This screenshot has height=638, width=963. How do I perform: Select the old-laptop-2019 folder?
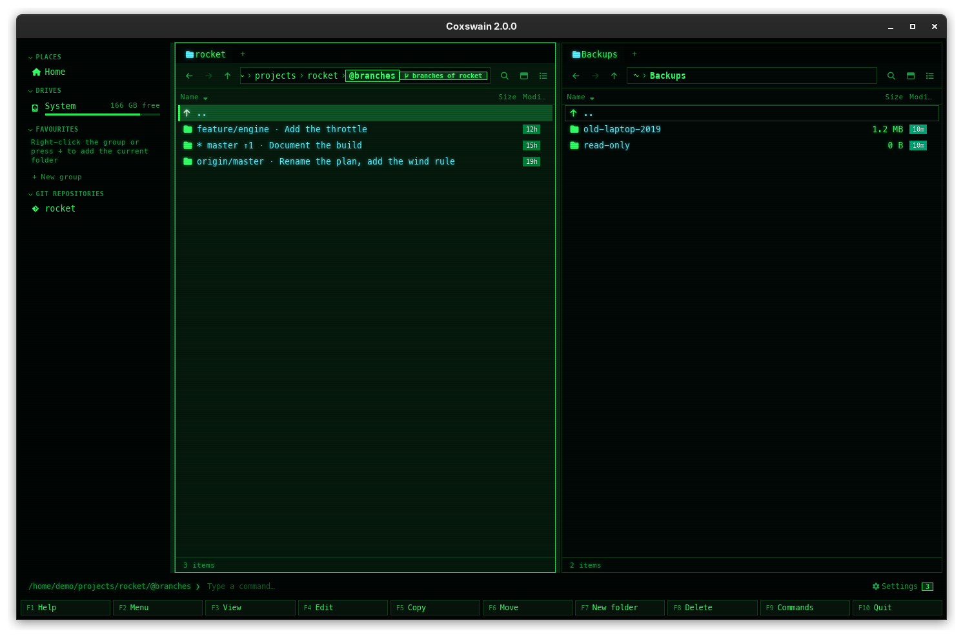click(752, 130)
